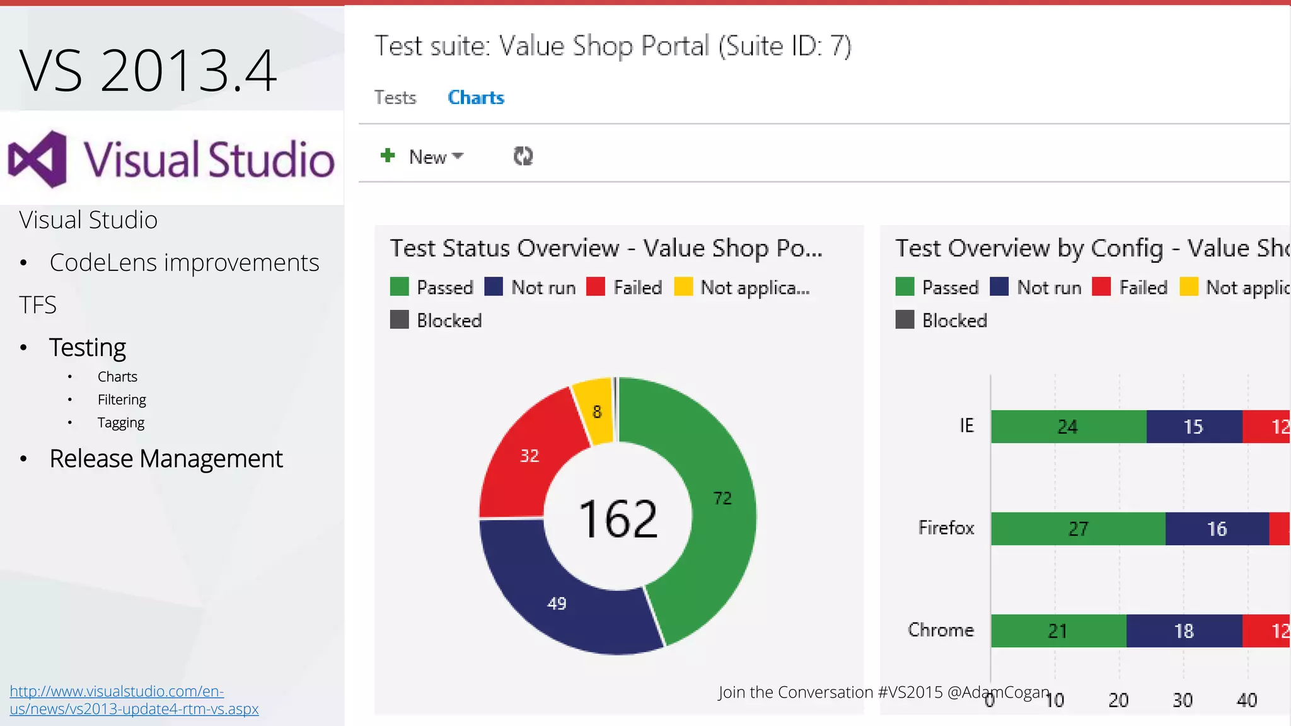The width and height of the screenshot is (1291, 726).
Task: Click the Testing bullet text
Action: pyautogui.click(x=88, y=348)
